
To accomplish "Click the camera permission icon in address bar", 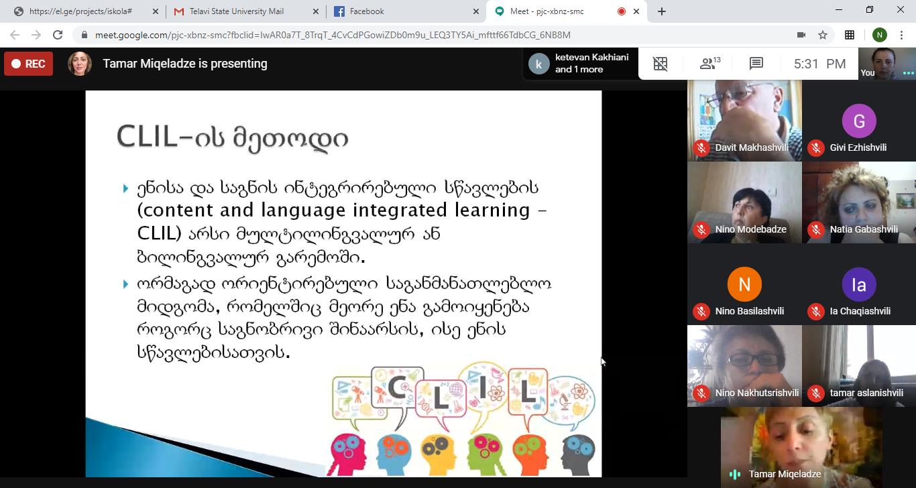I will [801, 35].
